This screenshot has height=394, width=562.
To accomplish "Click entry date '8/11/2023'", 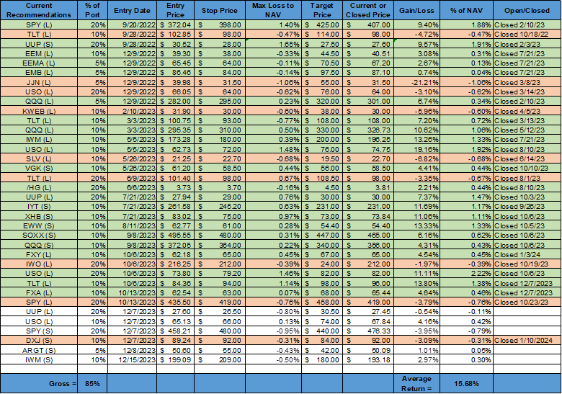I will [132, 225].
